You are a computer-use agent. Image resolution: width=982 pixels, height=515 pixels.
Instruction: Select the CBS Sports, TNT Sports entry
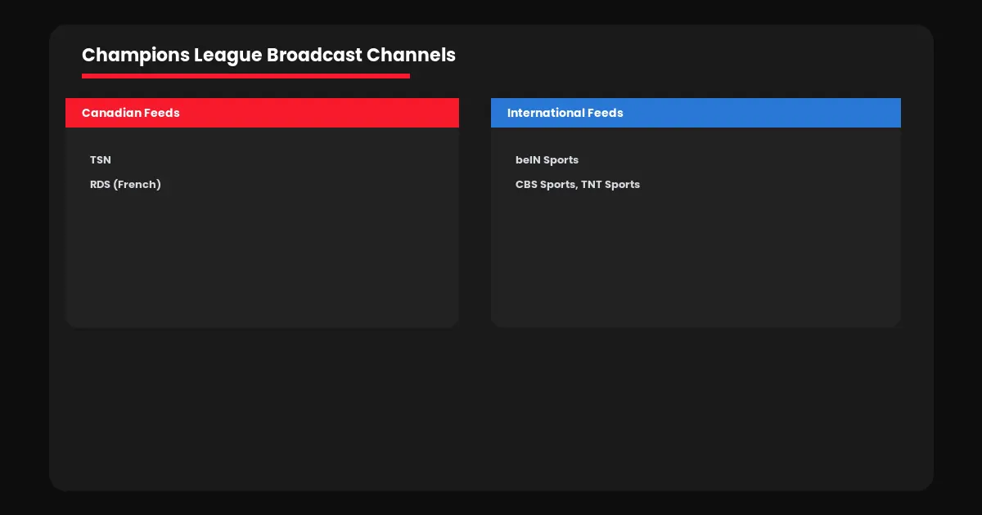pos(578,185)
